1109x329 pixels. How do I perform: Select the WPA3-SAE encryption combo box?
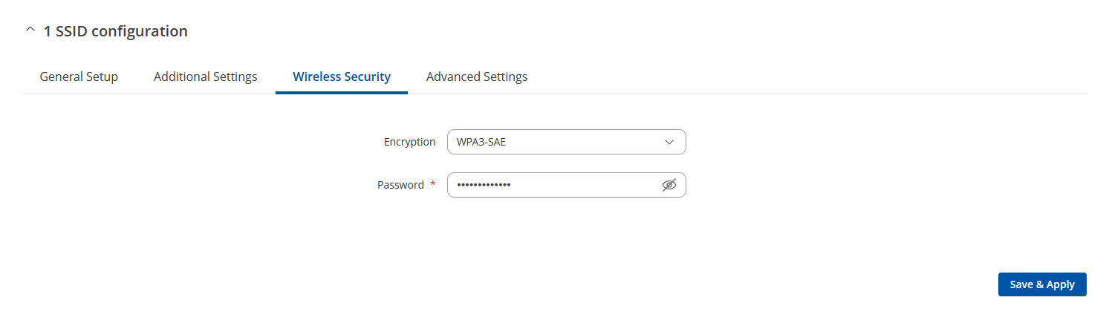pos(566,142)
